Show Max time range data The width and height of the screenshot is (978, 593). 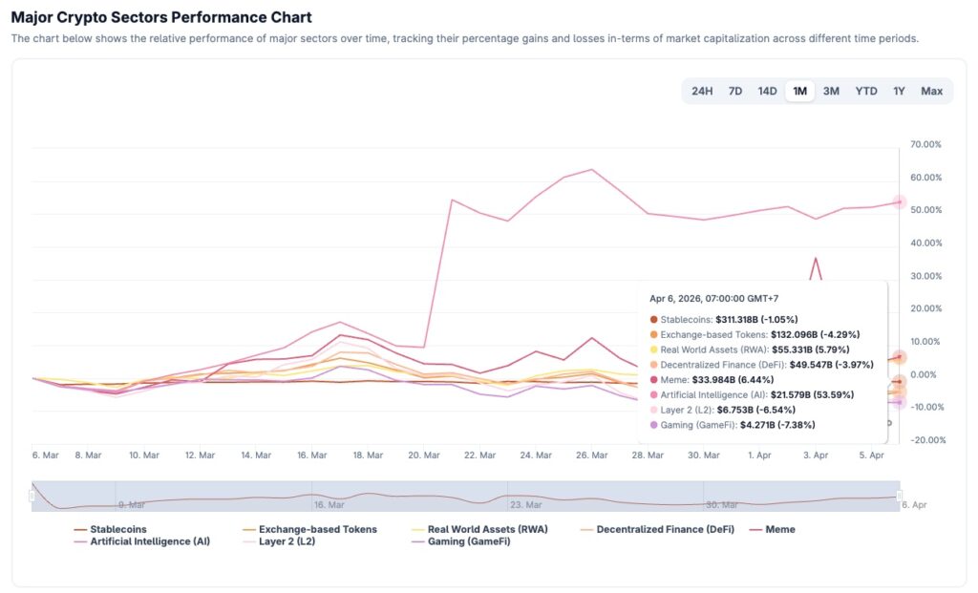point(931,91)
